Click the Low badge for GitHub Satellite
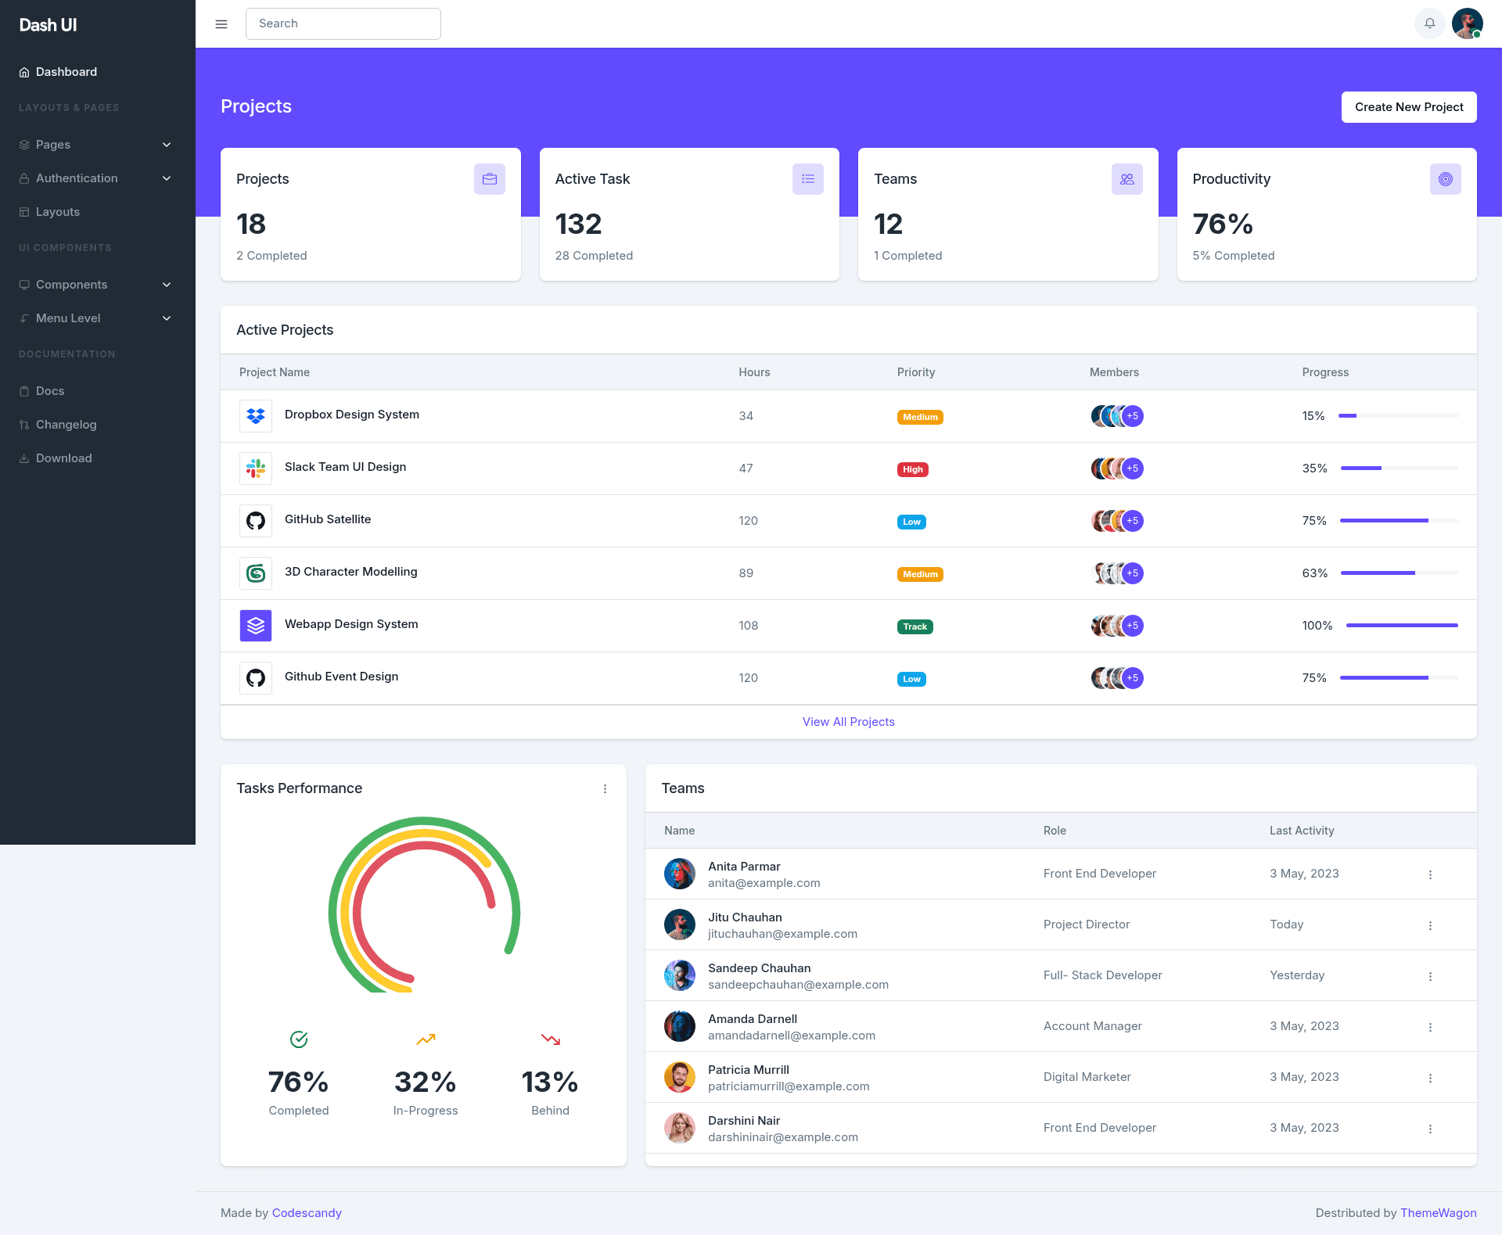 coord(911,522)
